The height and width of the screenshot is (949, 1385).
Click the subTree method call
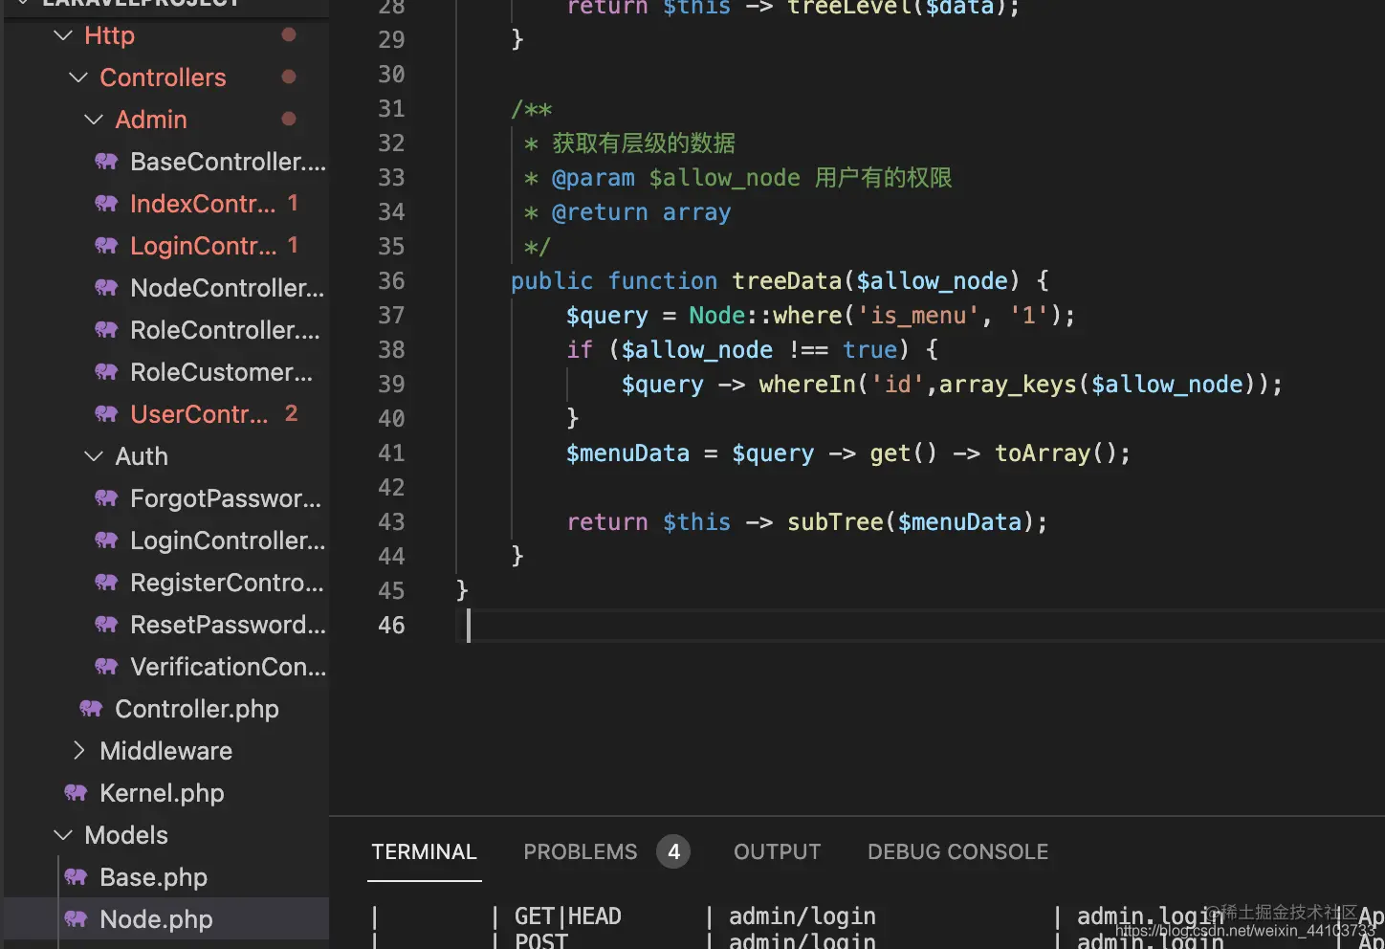[x=835, y=521]
